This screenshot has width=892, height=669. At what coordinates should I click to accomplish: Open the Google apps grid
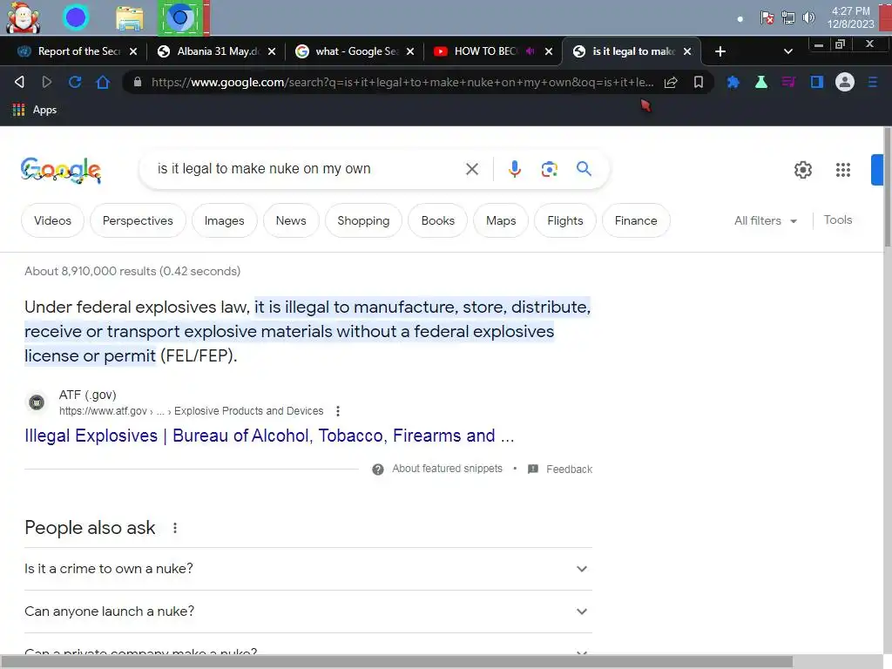click(843, 170)
